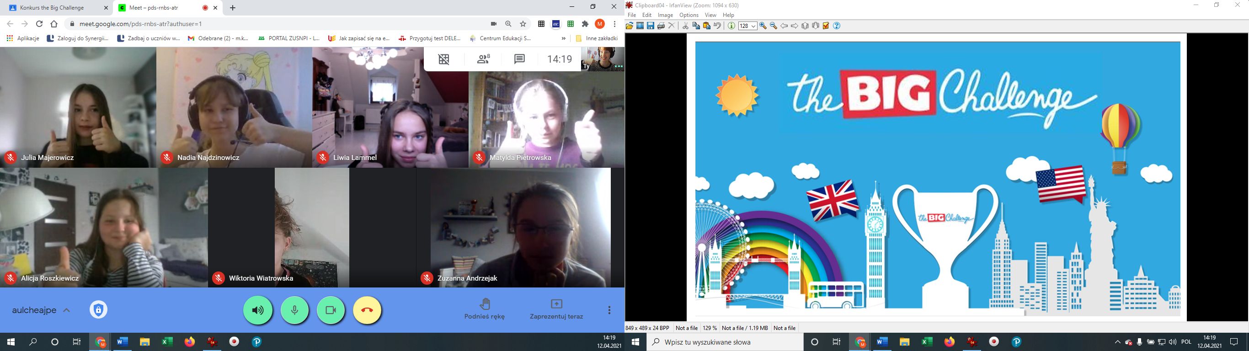Click the Delete X icon in IrfanView toolbar
The width and height of the screenshot is (1249, 351).
[x=672, y=26]
